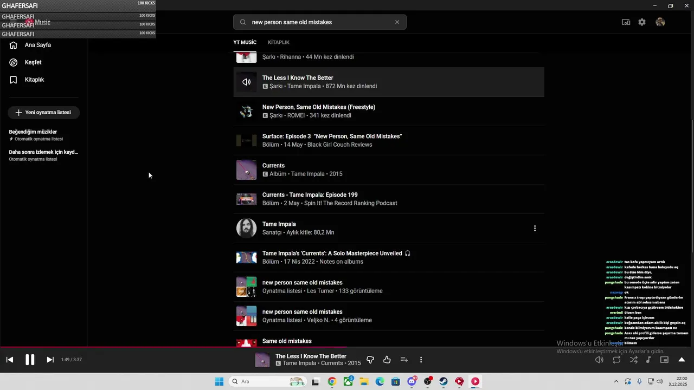This screenshot has height=390, width=694.
Task: Skip to previous track
Action: click(10, 360)
